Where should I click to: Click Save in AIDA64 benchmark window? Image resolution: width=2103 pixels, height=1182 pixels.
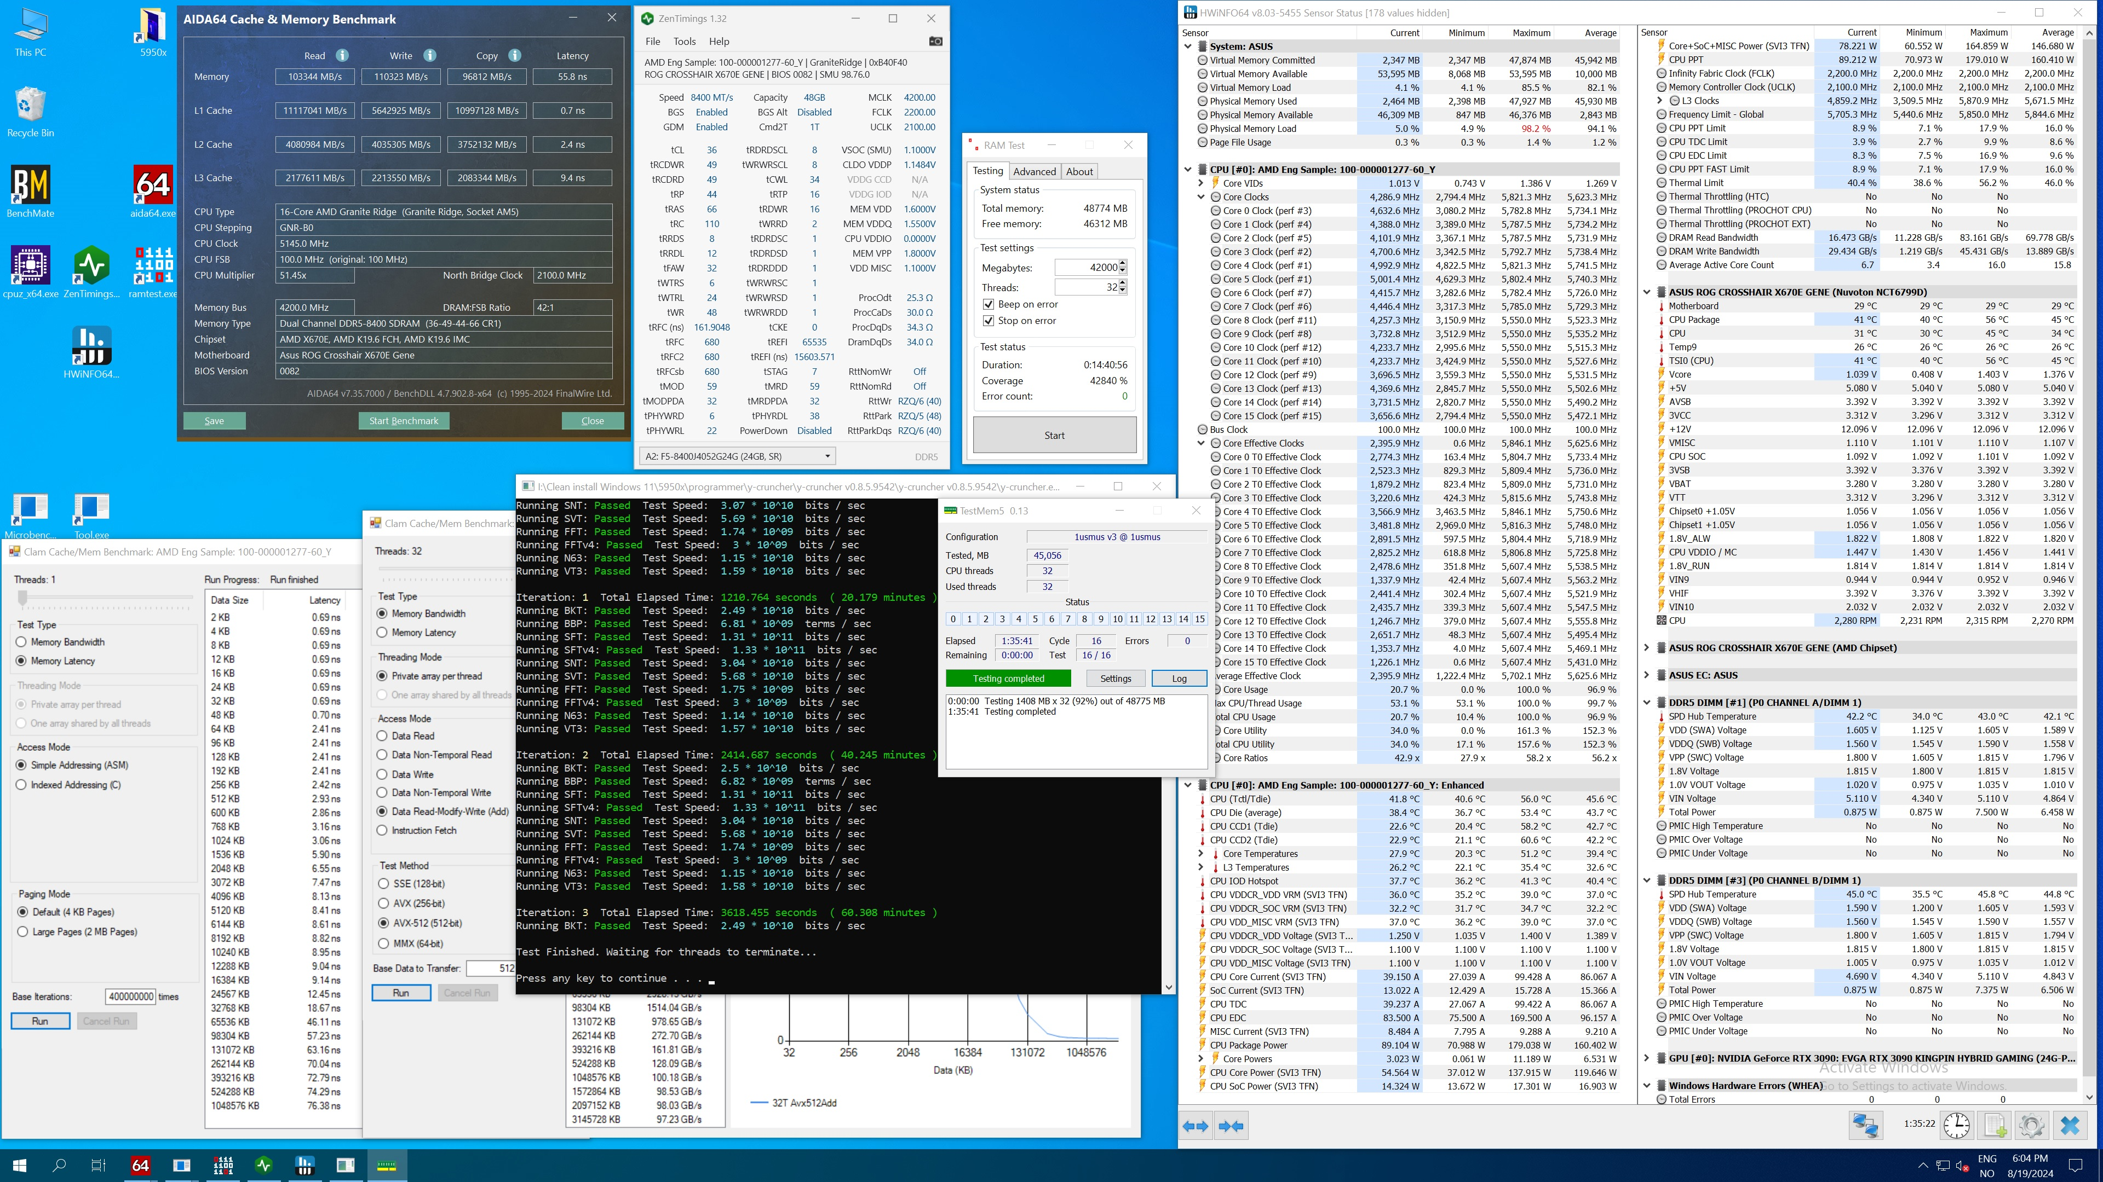[214, 421]
